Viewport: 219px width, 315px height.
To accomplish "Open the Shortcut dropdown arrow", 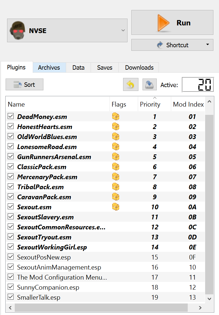I will (x=207, y=45).
